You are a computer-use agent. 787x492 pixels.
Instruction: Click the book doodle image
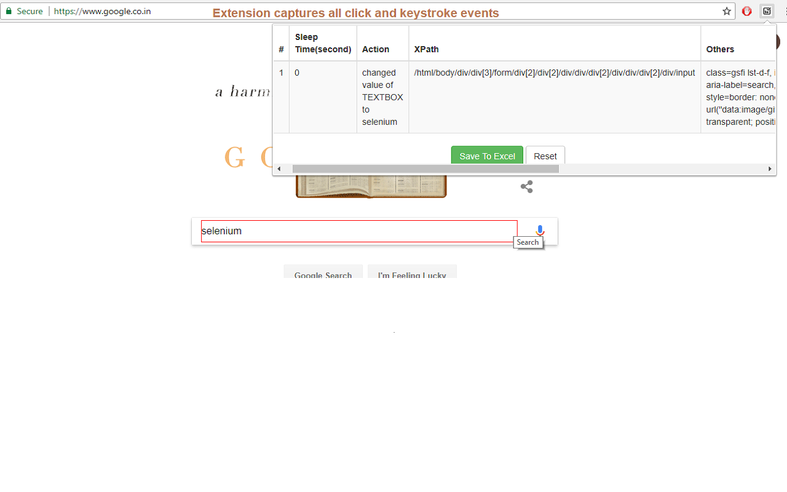371,186
